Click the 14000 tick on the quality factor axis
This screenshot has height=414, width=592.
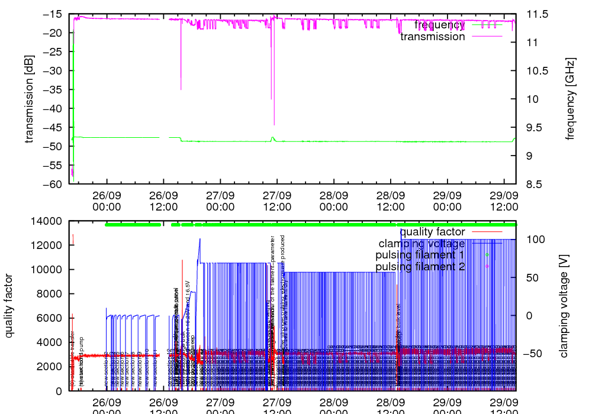point(50,221)
